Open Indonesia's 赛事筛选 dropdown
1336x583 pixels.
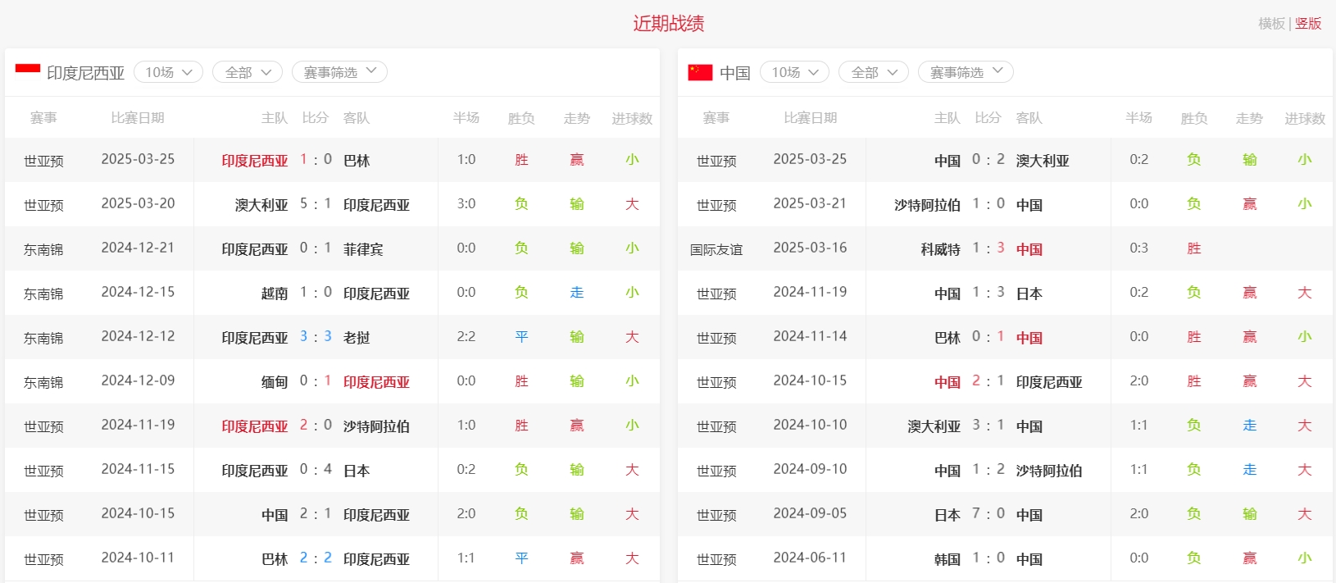point(339,72)
